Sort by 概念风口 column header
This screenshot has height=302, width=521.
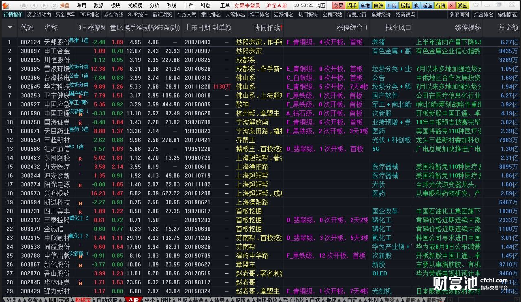click(398, 27)
